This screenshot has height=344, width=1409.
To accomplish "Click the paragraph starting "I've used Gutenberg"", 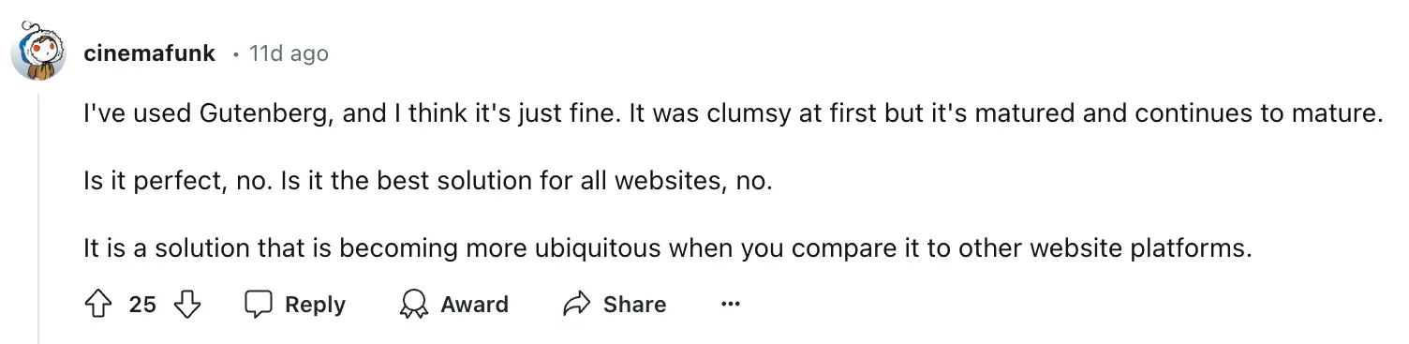I will click(733, 114).
